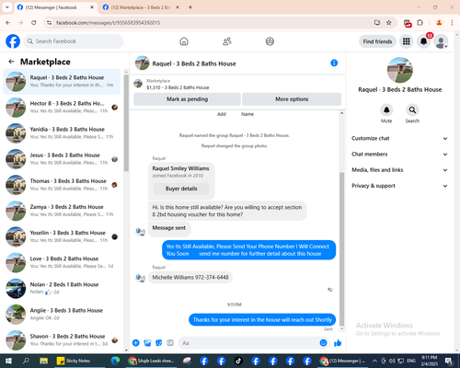Open Yoselin - 3 Beds 3 Baths House chat
460x368 pixels.
pos(62,236)
